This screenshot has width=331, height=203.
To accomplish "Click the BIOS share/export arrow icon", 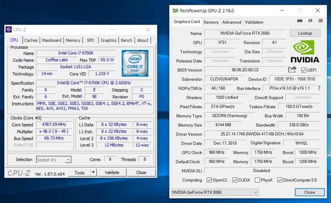I will 292,69.
